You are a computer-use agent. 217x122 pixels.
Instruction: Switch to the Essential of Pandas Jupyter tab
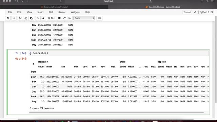(163, 7)
